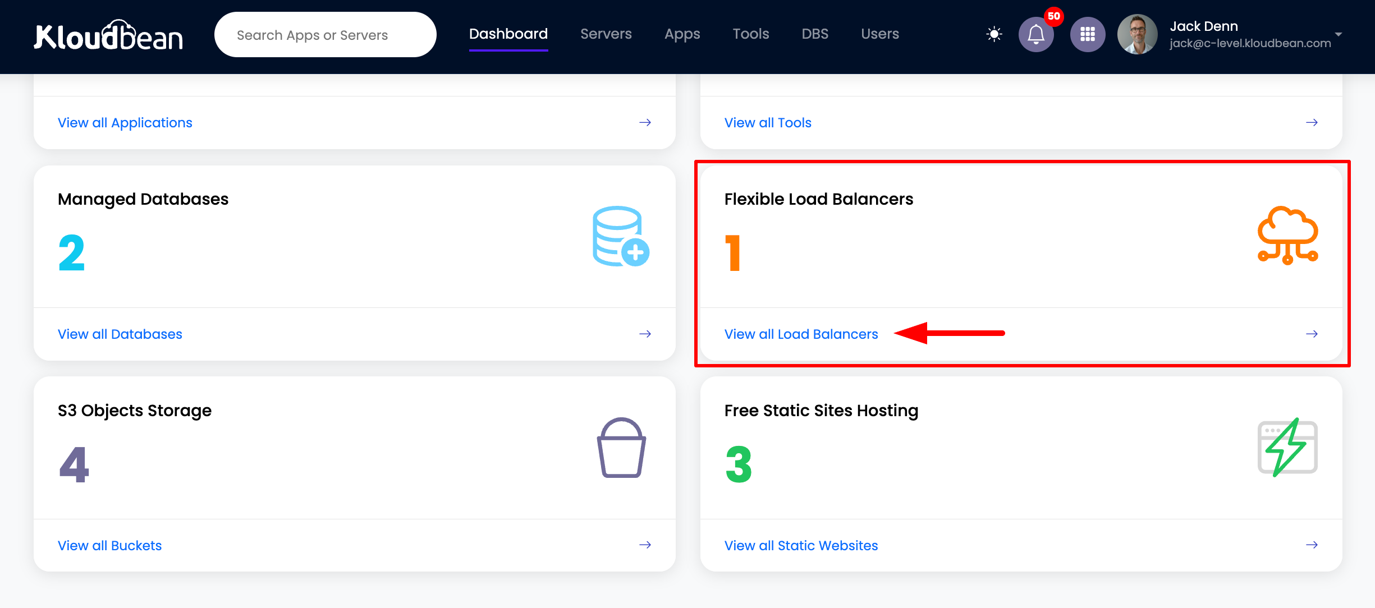
Task: Open the notifications bell
Action: click(x=1036, y=34)
